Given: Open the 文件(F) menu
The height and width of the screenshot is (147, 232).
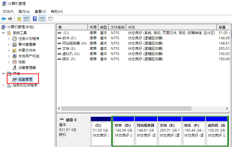Looking at the screenshot, I should [8, 12].
